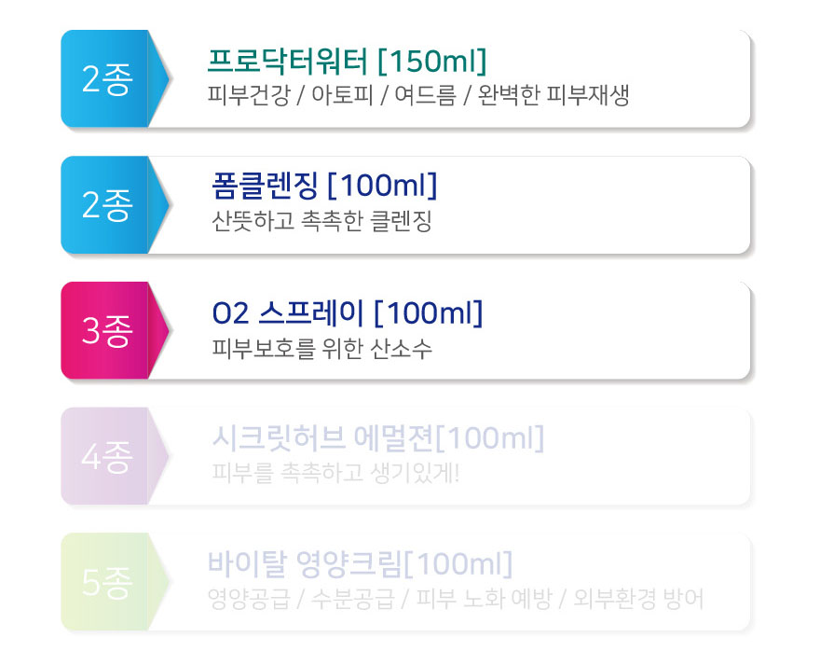Open the 바이탈 영양크림[100ml] heading
Screen dimensions: 820x665
(x=360, y=563)
